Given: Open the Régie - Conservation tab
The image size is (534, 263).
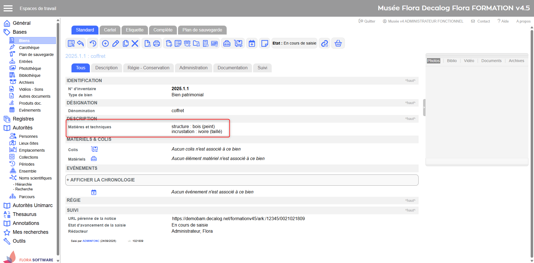Looking at the screenshot, I should pyautogui.click(x=148, y=68).
